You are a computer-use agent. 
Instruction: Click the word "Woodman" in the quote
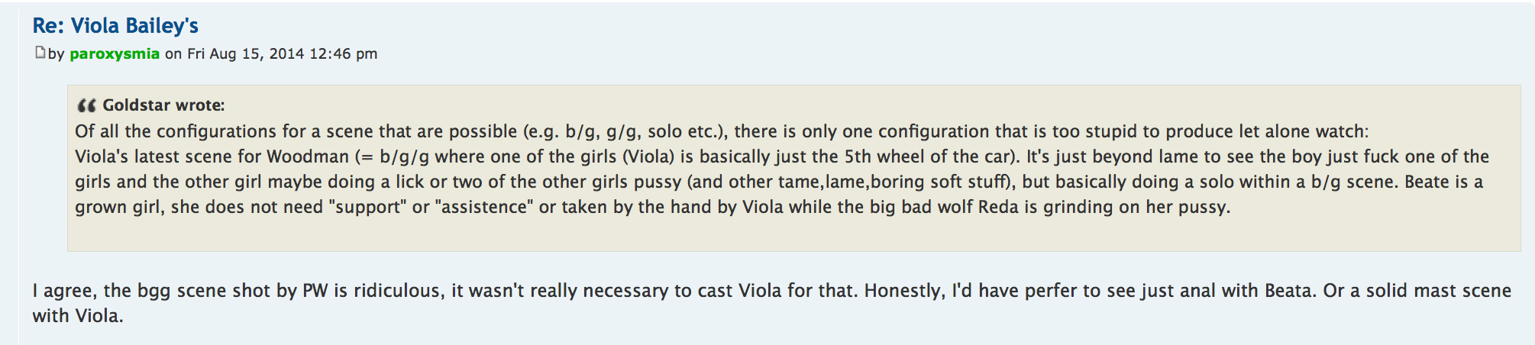[x=309, y=156]
